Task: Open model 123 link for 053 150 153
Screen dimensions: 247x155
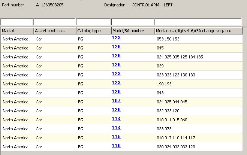Action: click(x=116, y=38)
